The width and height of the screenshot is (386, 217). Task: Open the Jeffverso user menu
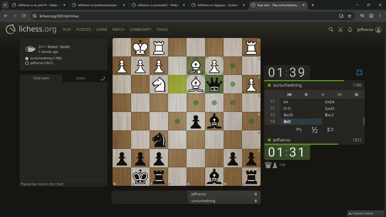(x=369, y=30)
